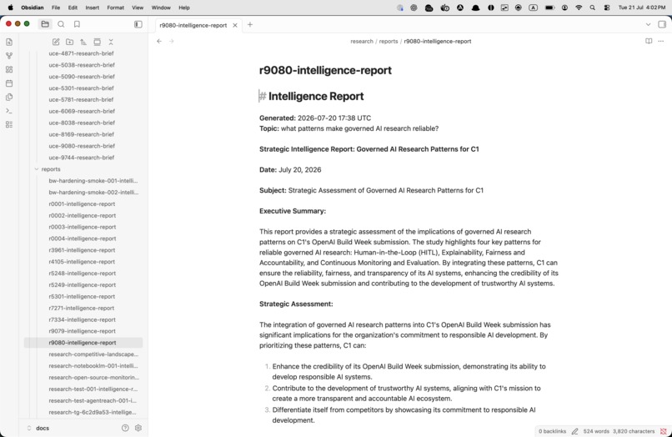Click sync status icon in status bar
This screenshot has height=437, width=672.
(x=664, y=431)
